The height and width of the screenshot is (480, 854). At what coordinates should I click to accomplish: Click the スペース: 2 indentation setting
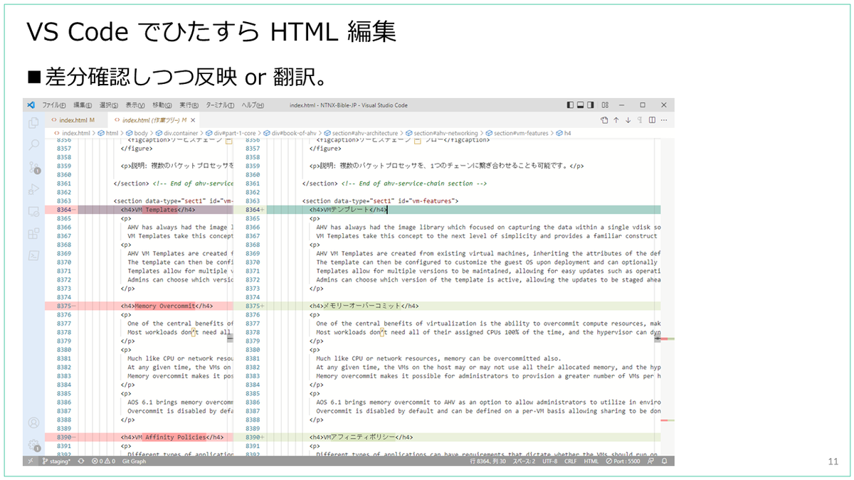pos(524,462)
